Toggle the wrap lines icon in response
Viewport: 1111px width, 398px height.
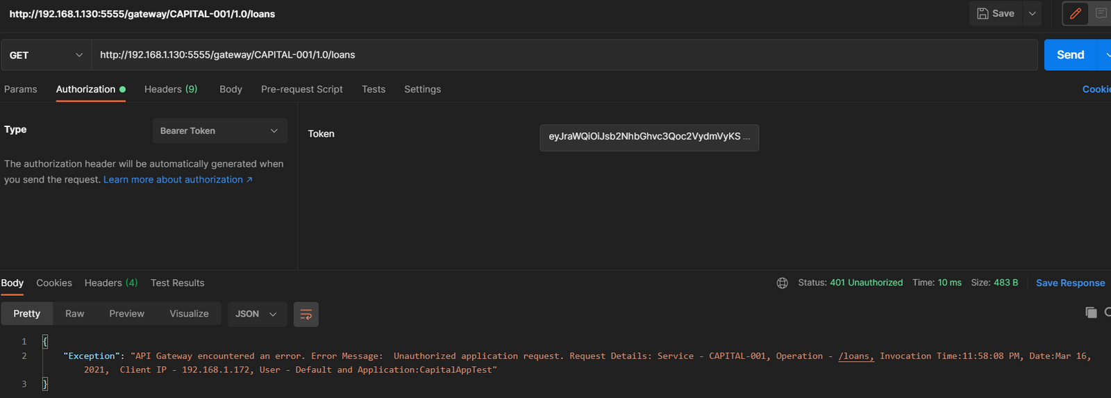[306, 314]
